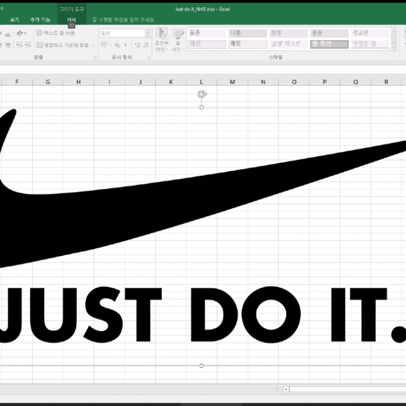
Task: Select column O header
Action: pos(294,82)
